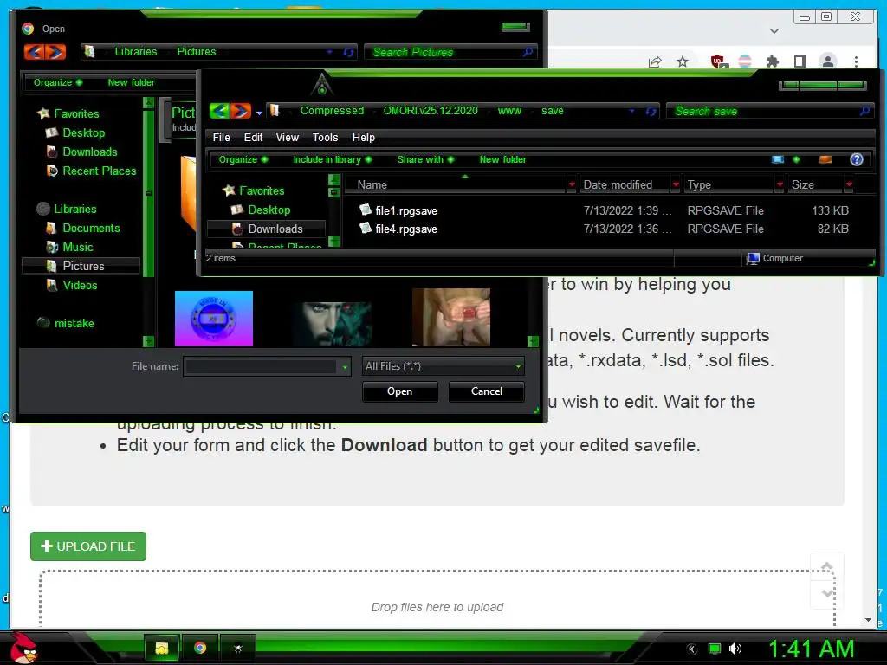Click the Open button
Viewport: 887px width, 665px height.
[x=400, y=391]
